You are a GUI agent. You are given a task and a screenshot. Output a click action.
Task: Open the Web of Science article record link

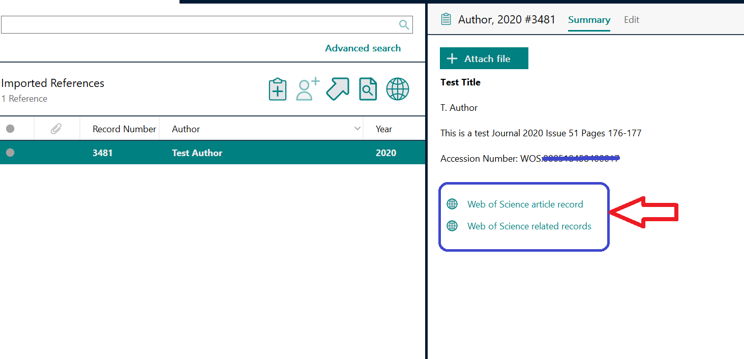click(x=525, y=204)
